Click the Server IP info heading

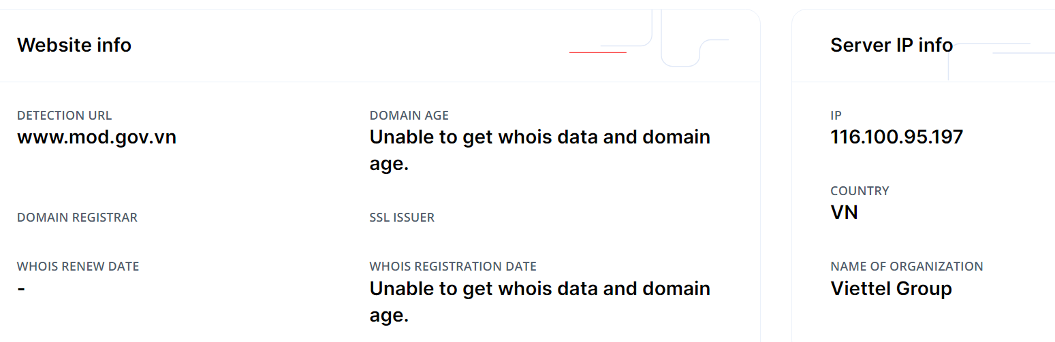pos(891,45)
